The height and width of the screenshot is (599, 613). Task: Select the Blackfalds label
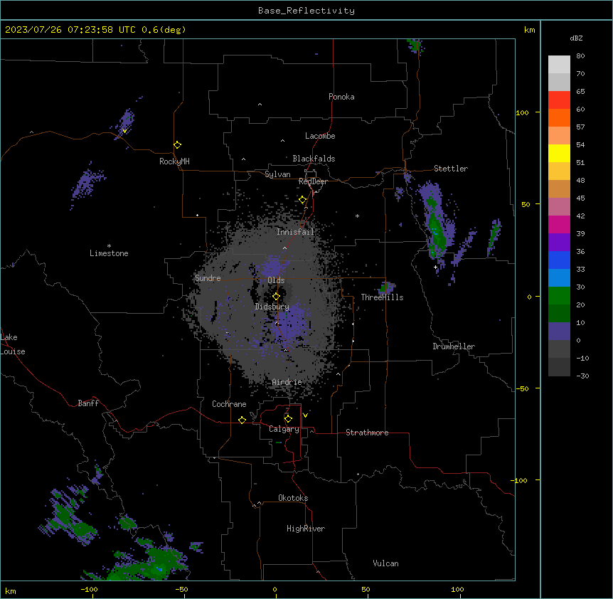(314, 159)
